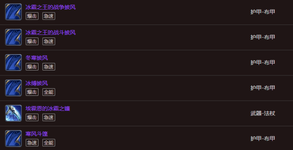Open the 寒风斗篷 item name link
293x150 pixels.
point(37,134)
